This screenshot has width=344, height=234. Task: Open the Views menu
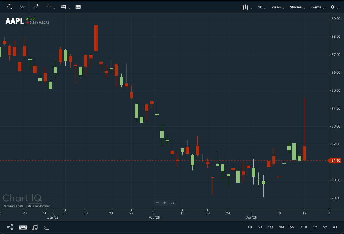pos(278,7)
